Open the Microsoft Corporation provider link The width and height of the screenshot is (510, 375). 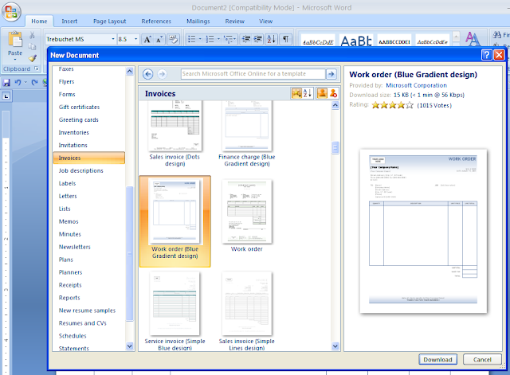(x=416, y=85)
